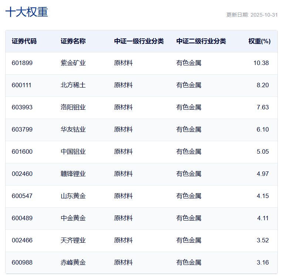This screenshot has width=283, height=276.
Task: Click weight value 4.11
Action: [x=263, y=218]
